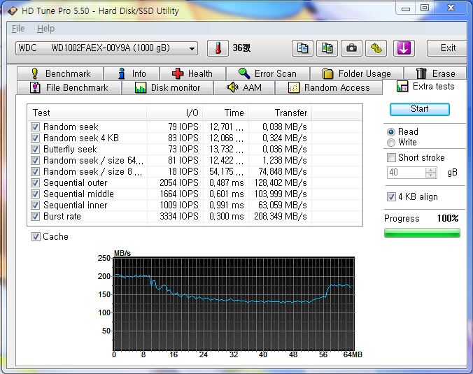Toggle the 4 KB align checkbox
Viewport: 473px width, 374px height.
(391, 197)
